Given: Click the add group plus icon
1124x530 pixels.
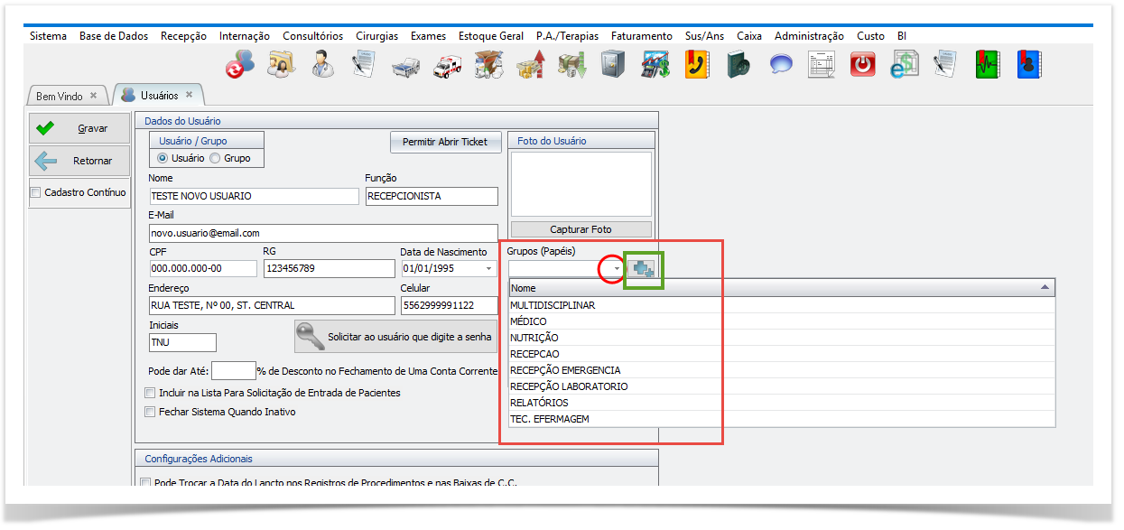Looking at the screenshot, I should click(645, 269).
